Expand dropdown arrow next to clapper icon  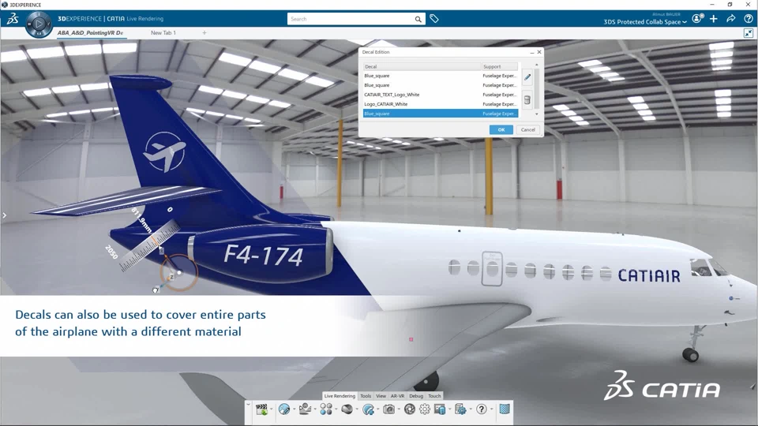(x=271, y=409)
